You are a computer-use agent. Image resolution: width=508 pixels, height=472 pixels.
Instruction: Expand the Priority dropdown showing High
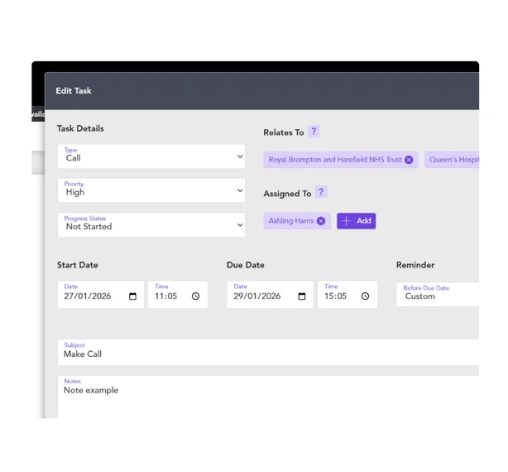click(x=151, y=190)
